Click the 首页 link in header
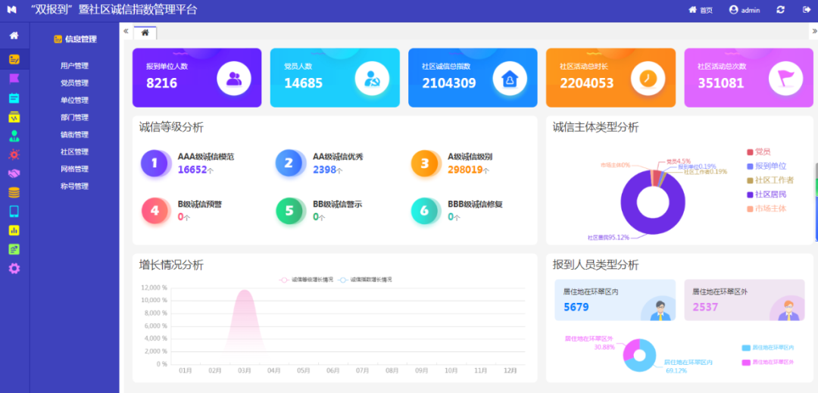Screen dimensions: 818x393 (x=701, y=10)
